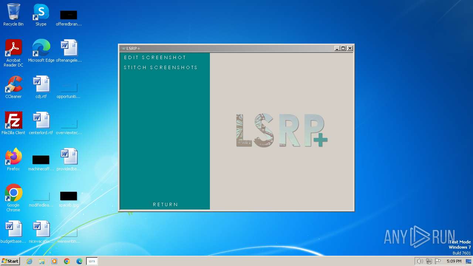This screenshot has width=473, height=266.
Task: Click the LSRP+ taskbar button
Action: click(92, 261)
